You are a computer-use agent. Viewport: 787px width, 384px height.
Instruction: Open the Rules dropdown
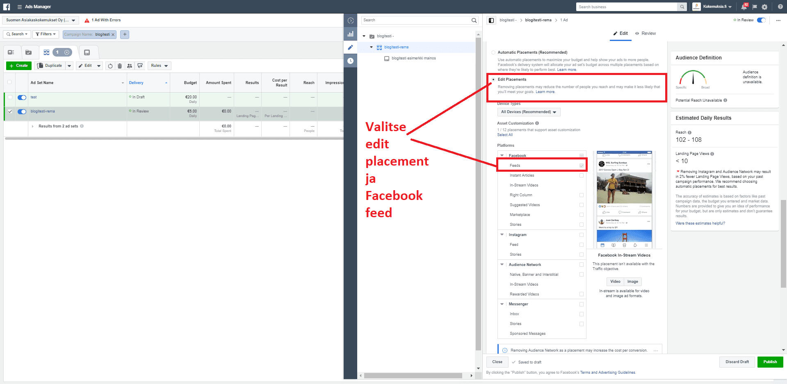(x=159, y=66)
